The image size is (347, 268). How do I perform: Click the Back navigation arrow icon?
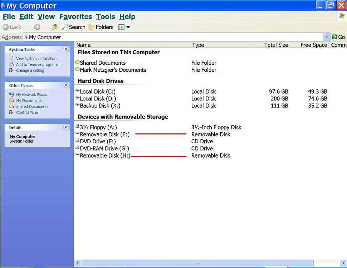(x=5, y=27)
